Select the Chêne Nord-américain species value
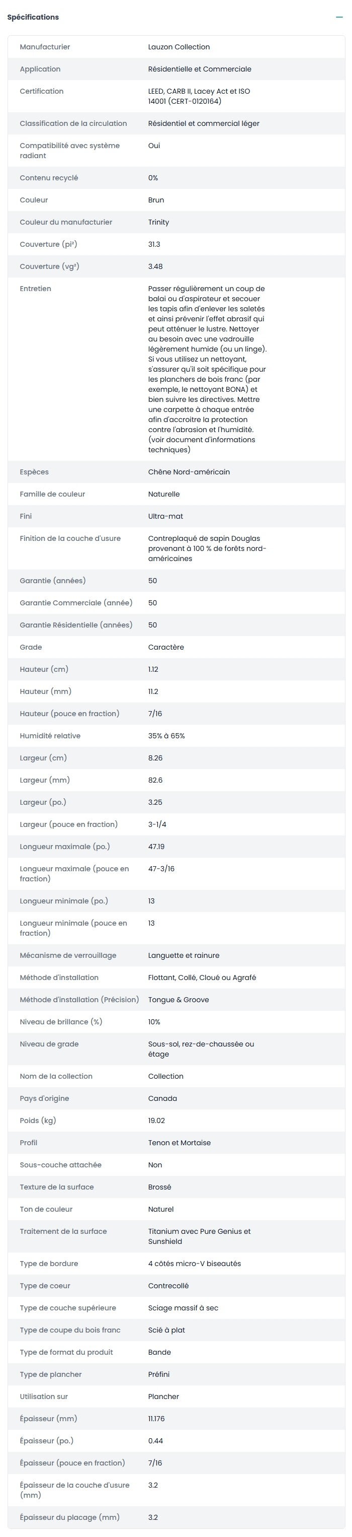352x1537 pixels. (189, 472)
